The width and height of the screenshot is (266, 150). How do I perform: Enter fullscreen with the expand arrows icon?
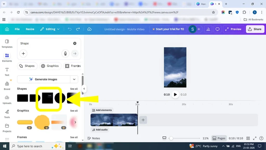click(255, 138)
